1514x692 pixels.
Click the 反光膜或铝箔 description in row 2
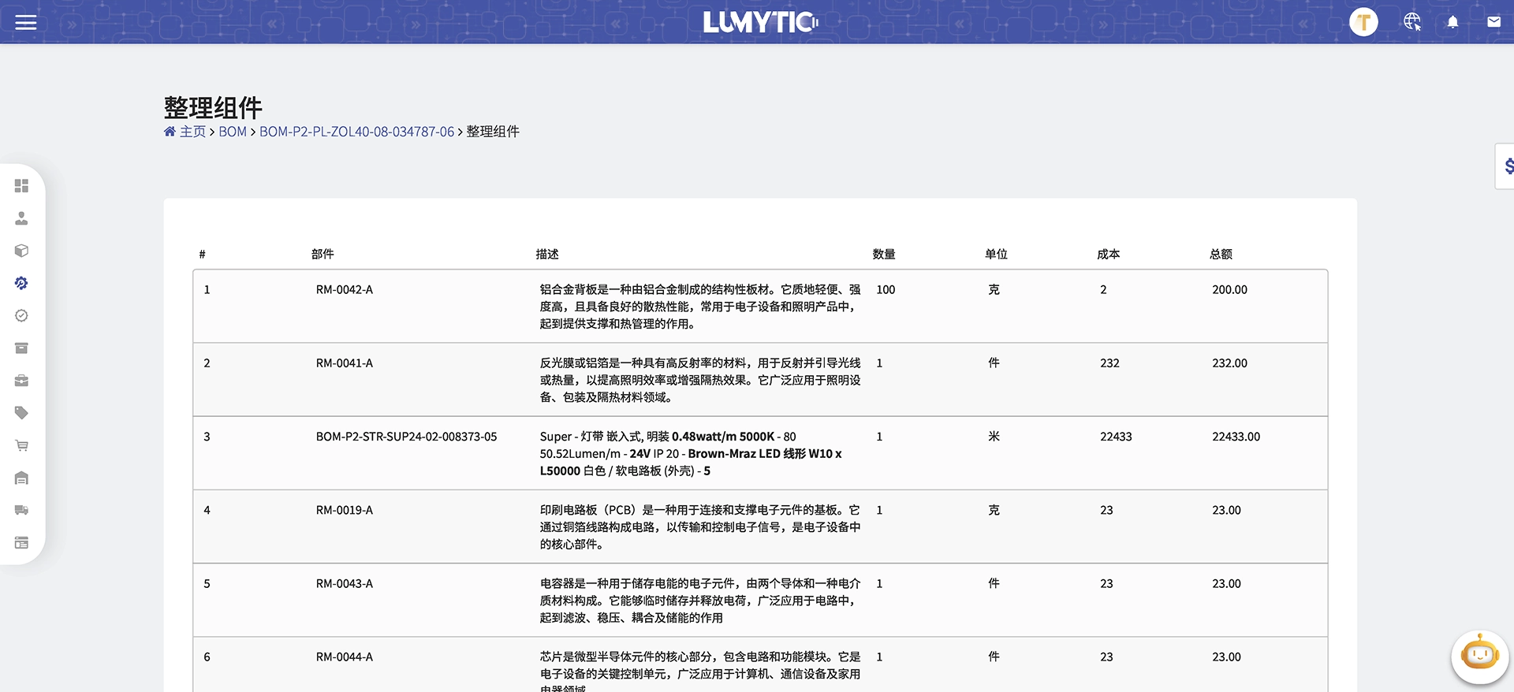[x=700, y=380]
